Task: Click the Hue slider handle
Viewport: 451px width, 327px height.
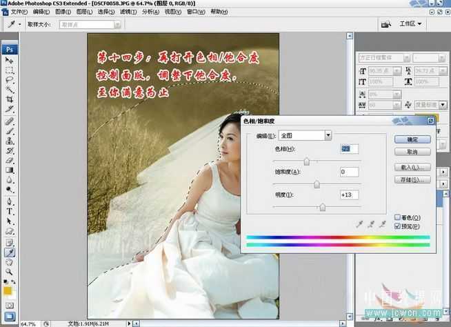Action: click(307, 161)
